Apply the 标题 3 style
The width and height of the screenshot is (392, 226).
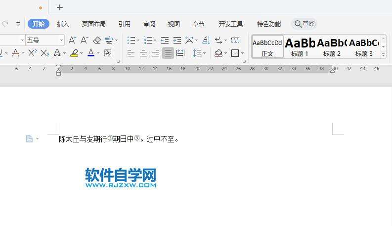[x=364, y=47]
